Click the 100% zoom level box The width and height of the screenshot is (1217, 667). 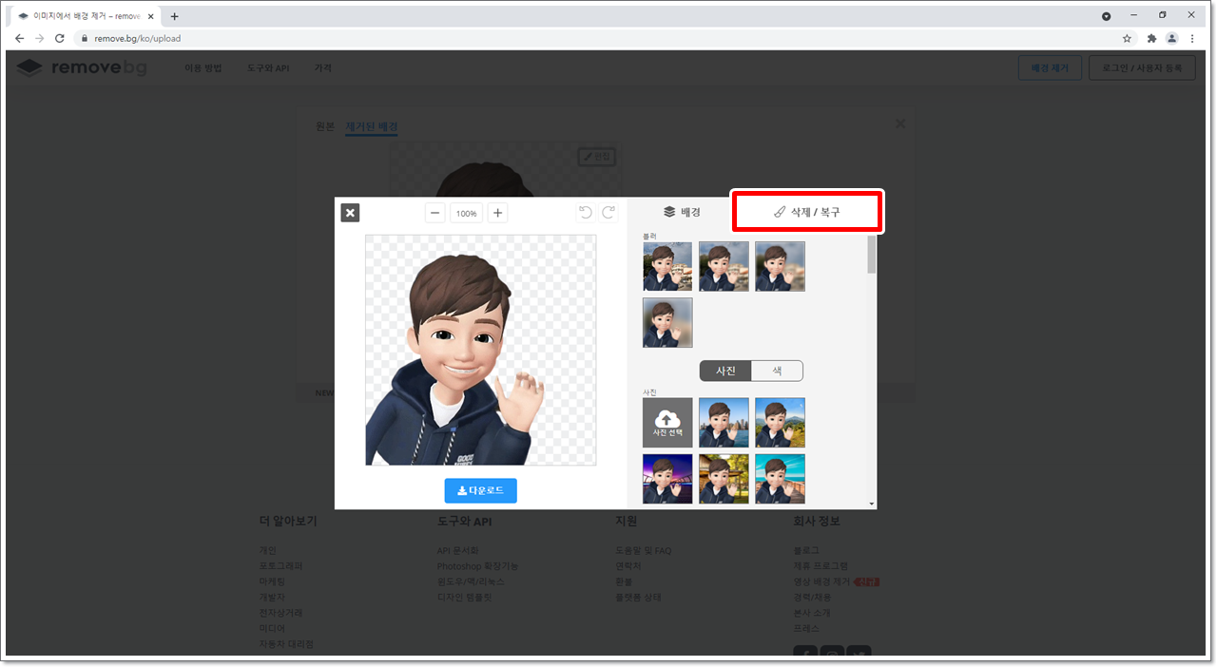(x=466, y=214)
